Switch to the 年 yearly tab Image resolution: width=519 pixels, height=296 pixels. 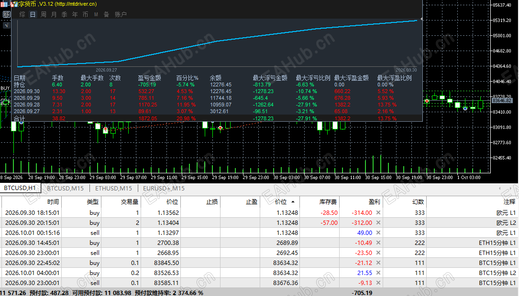(75, 14)
